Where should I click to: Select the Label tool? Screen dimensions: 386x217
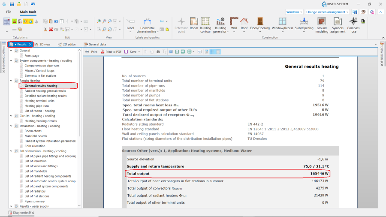click(130, 25)
